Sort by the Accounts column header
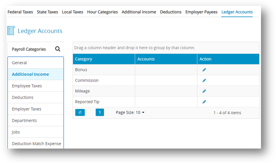Image resolution: width=276 pixels, height=163 pixels. (146, 59)
